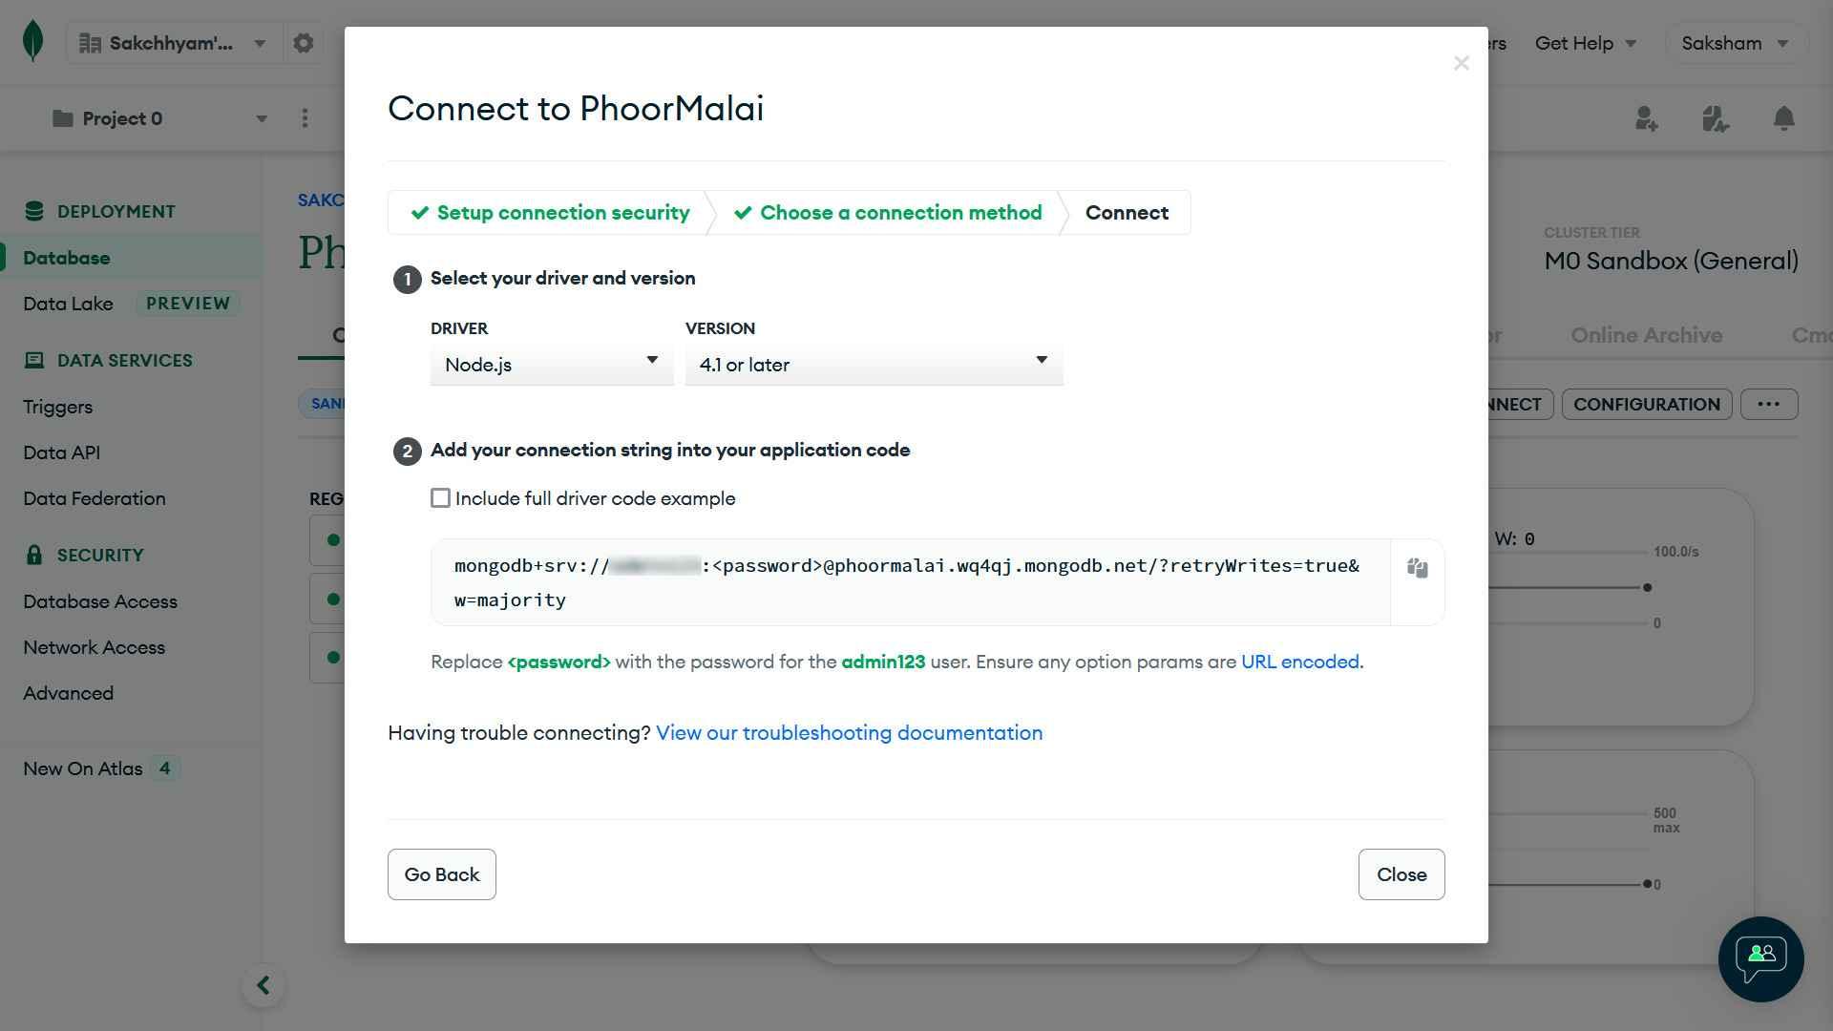Click the project activity feed icon
This screenshot has width=1833, height=1031.
coord(1716,118)
